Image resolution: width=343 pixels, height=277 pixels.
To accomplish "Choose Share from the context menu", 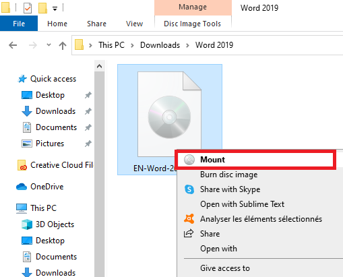I will 210,234.
